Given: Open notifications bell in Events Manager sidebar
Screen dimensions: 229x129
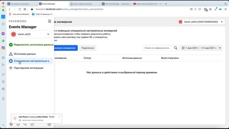Looking at the screenshot, I should 18,124.
